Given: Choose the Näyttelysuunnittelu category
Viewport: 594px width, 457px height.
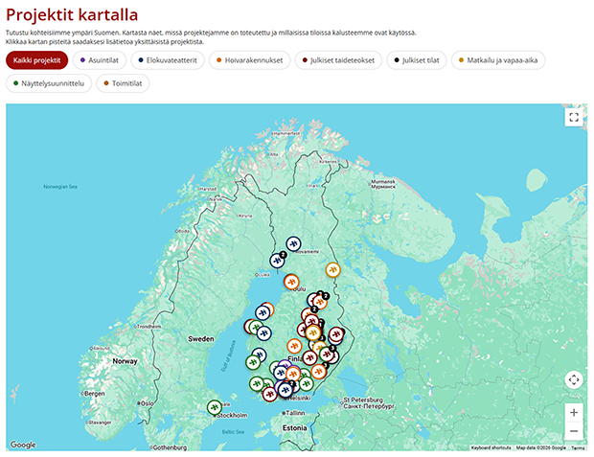Looking at the screenshot, I should point(49,83).
